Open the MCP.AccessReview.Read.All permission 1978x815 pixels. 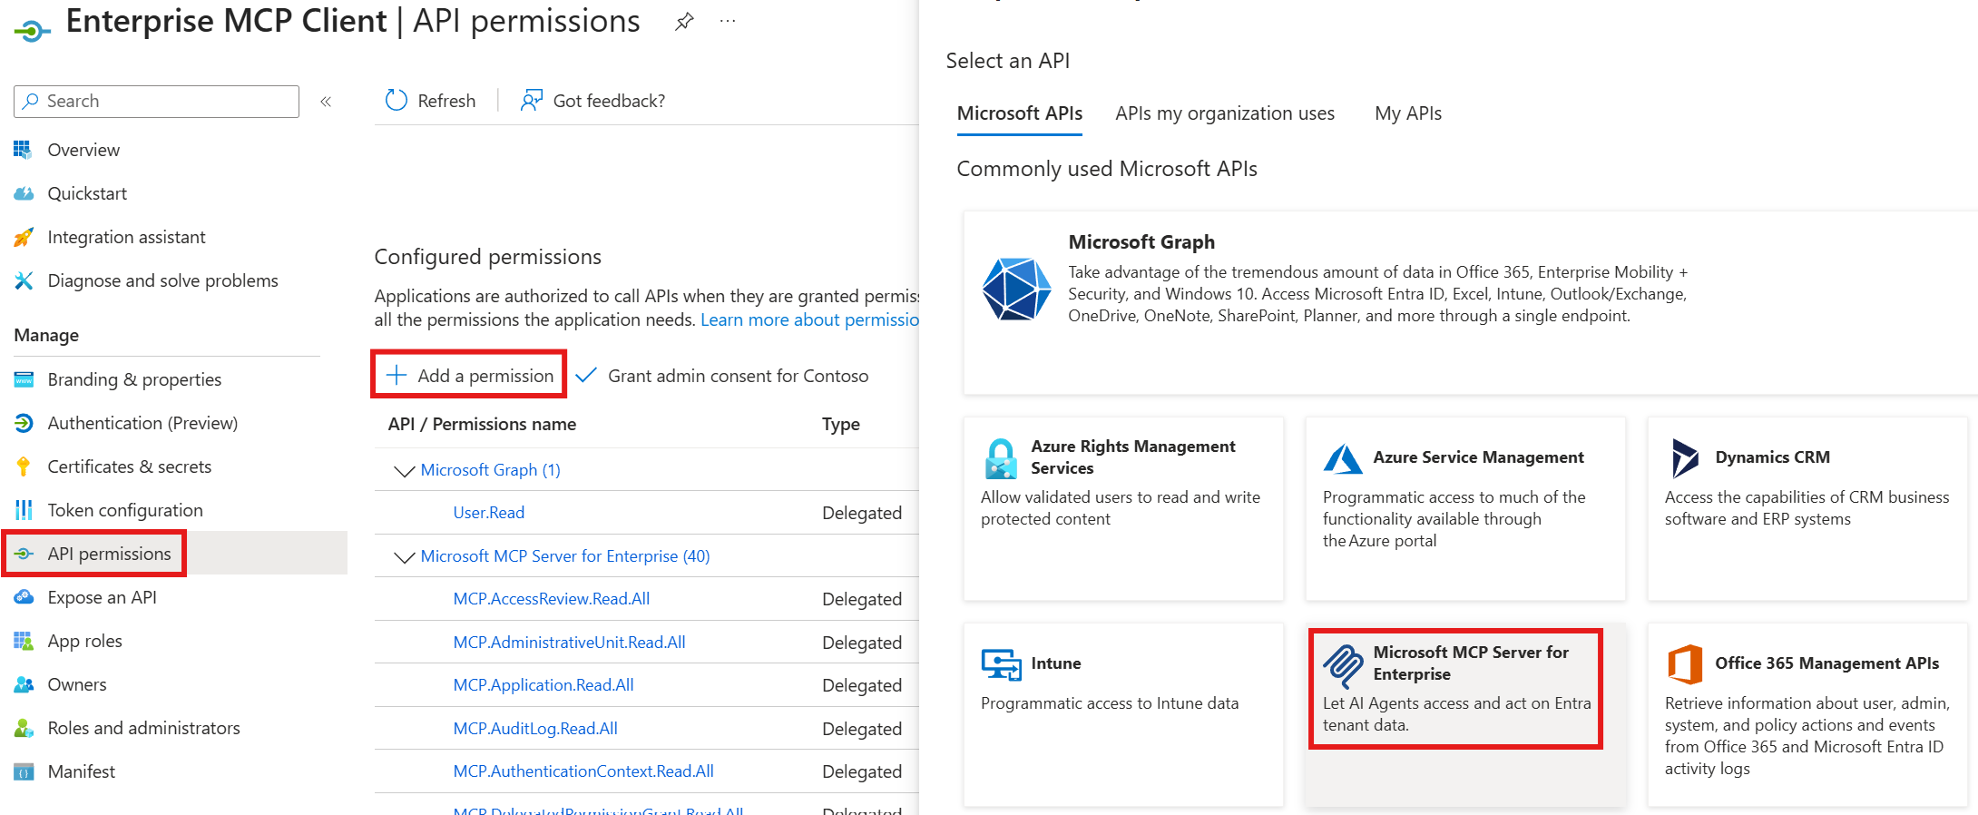coord(552,599)
